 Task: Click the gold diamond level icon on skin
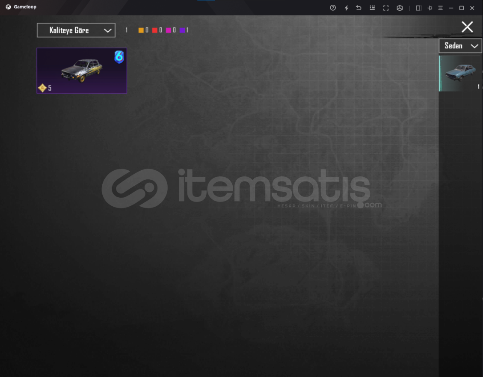(42, 88)
